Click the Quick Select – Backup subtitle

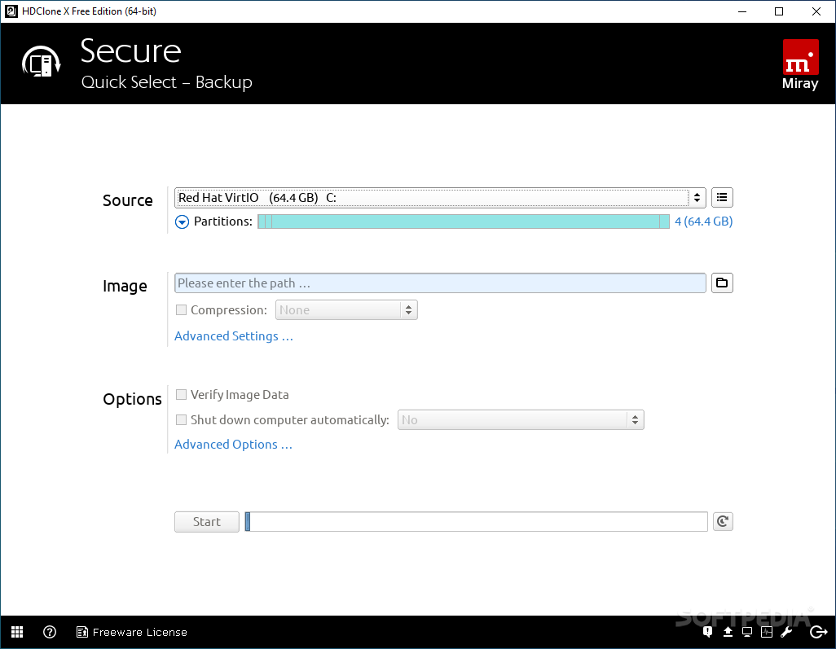[x=167, y=82]
